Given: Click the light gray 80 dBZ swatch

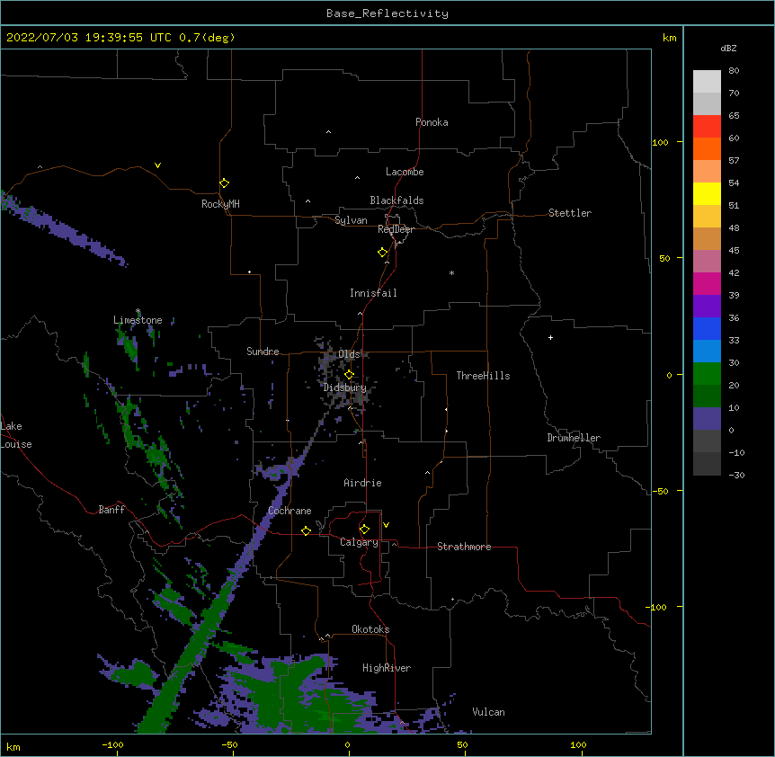Looking at the screenshot, I should coord(707,82).
